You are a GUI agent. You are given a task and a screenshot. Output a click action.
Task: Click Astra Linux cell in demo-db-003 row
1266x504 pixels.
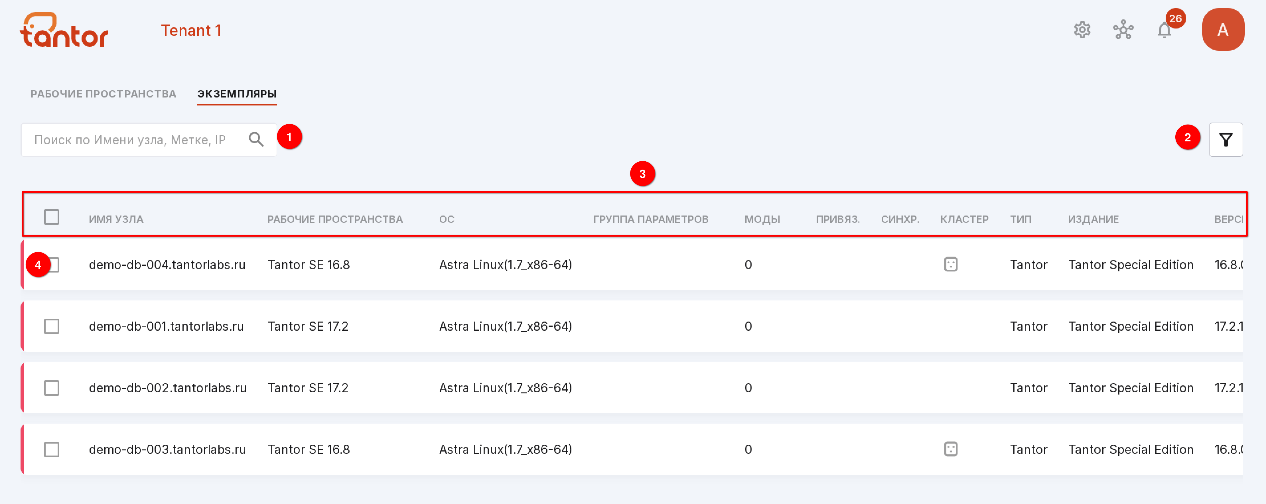pyautogui.click(x=505, y=449)
